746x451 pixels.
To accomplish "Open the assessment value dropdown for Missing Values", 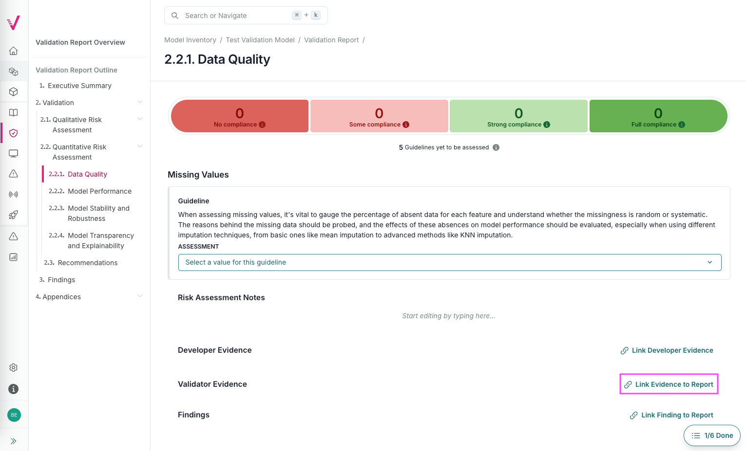I will 449,262.
